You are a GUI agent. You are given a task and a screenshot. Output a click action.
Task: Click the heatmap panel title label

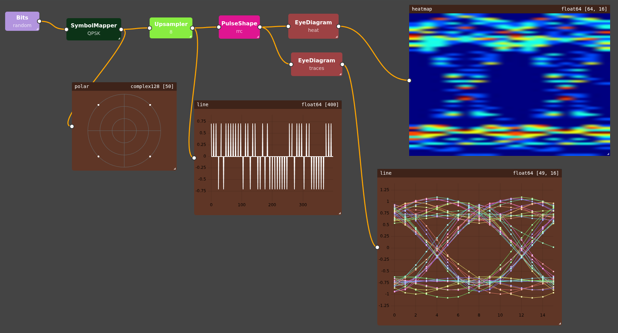(x=422, y=9)
